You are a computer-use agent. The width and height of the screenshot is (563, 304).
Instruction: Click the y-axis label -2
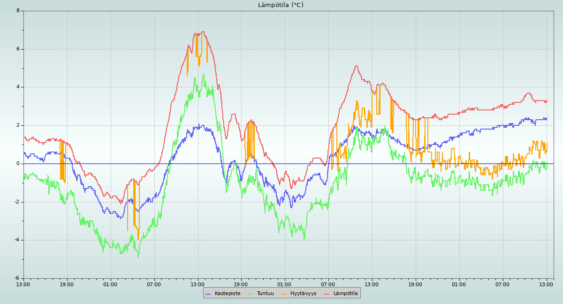17,202
